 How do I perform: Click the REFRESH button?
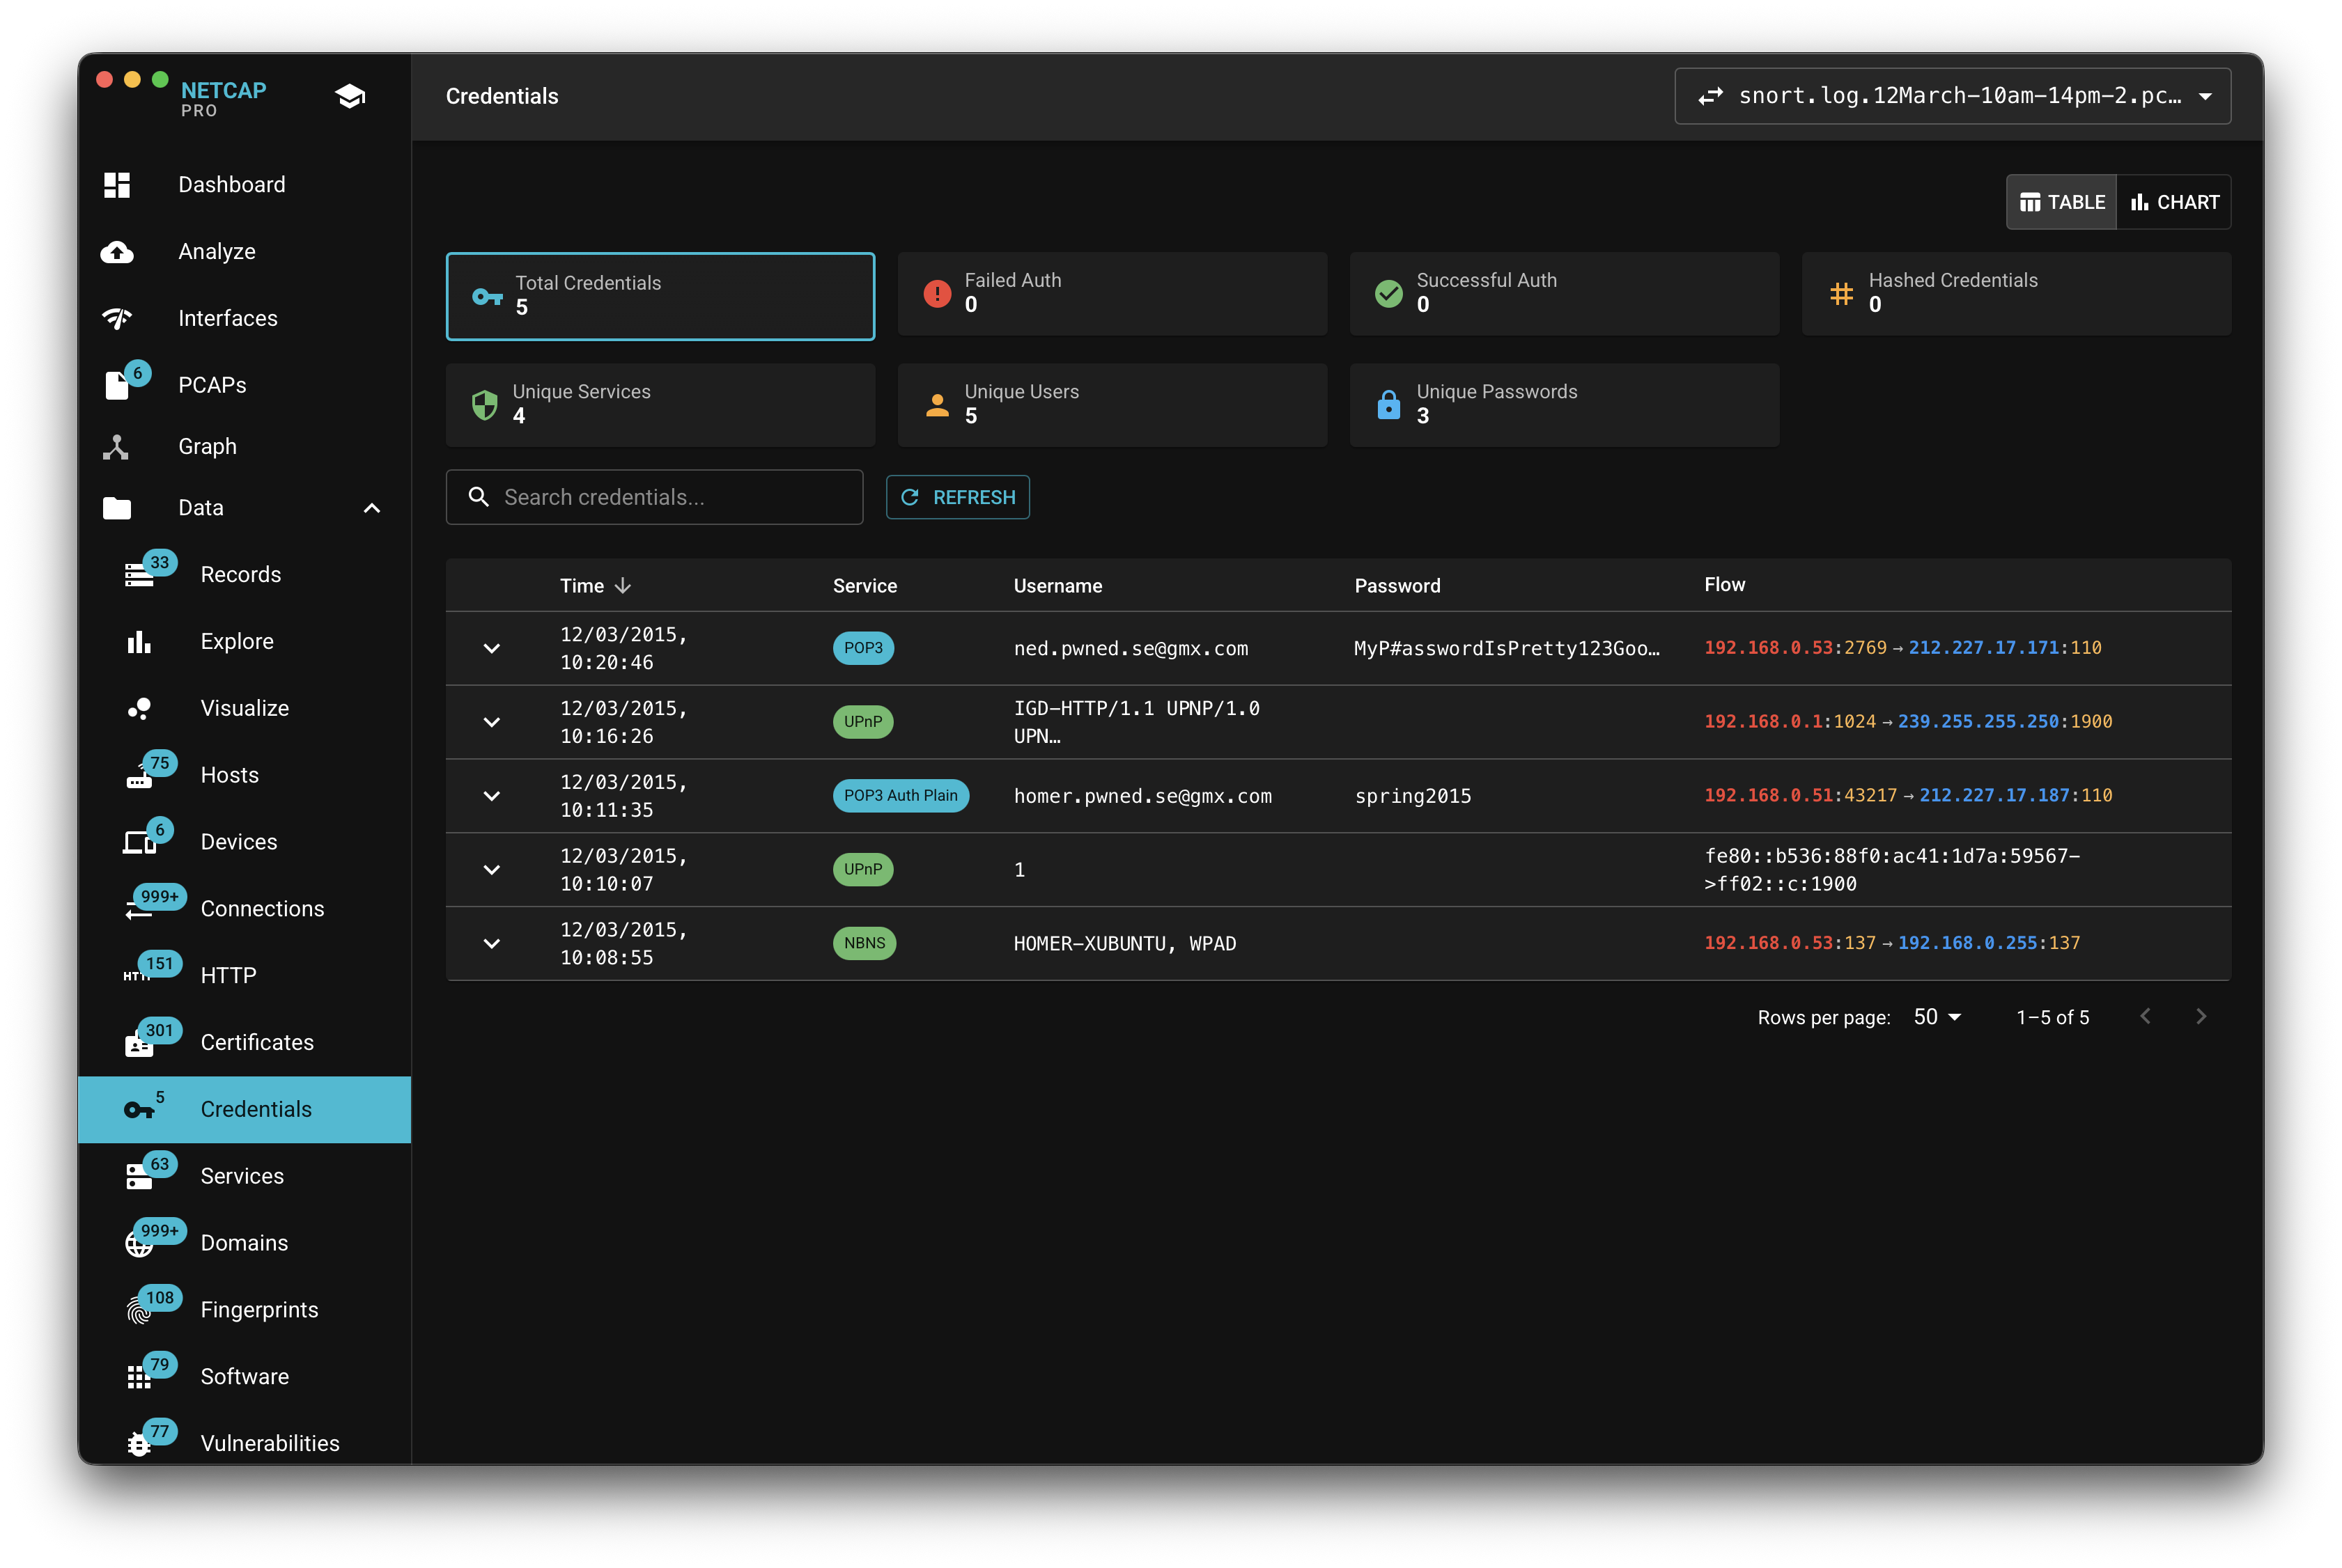coord(957,497)
